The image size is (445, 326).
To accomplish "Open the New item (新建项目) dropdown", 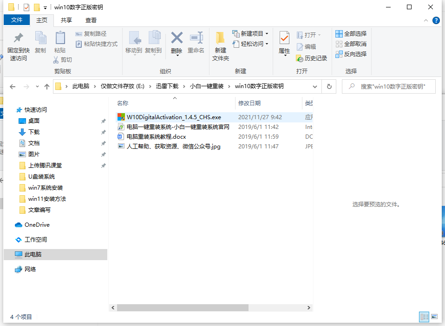I will [250, 34].
